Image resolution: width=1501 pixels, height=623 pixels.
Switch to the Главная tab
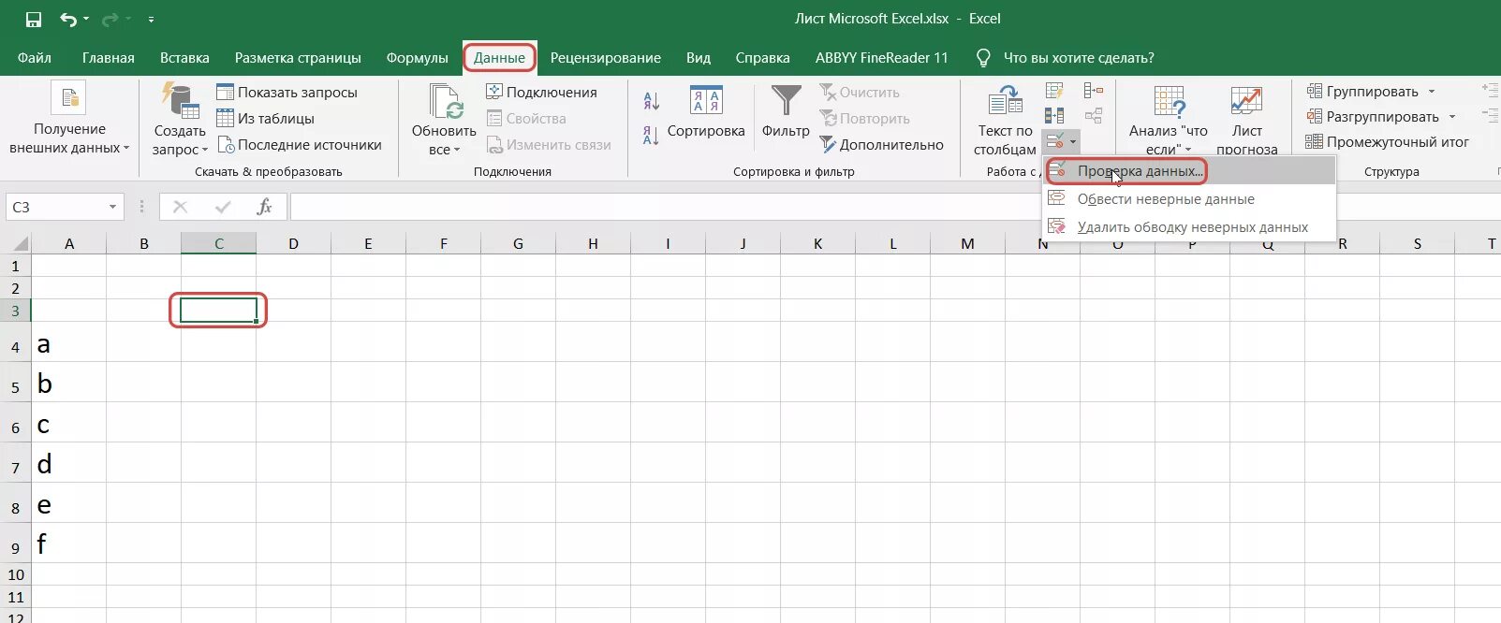click(x=109, y=58)
